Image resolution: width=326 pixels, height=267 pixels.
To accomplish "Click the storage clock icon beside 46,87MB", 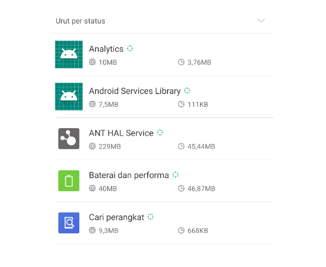I will (x=181, y=189).
